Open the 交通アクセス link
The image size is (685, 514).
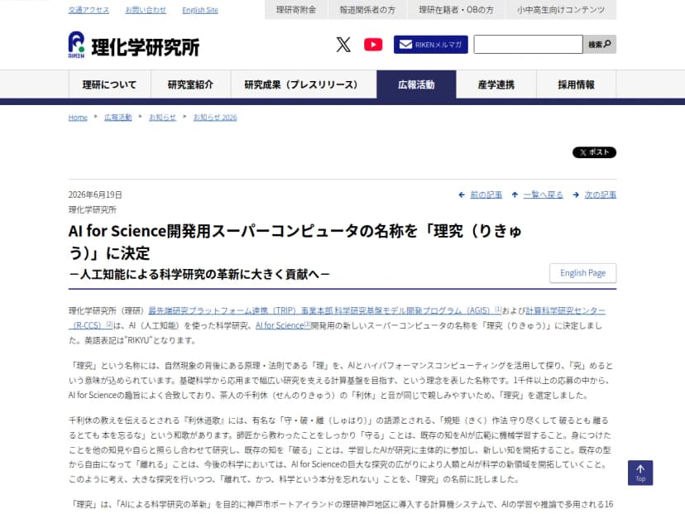point(89,10)
